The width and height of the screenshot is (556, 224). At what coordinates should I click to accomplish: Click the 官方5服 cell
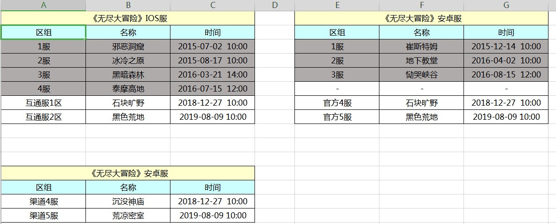click(x=337, y=117)
